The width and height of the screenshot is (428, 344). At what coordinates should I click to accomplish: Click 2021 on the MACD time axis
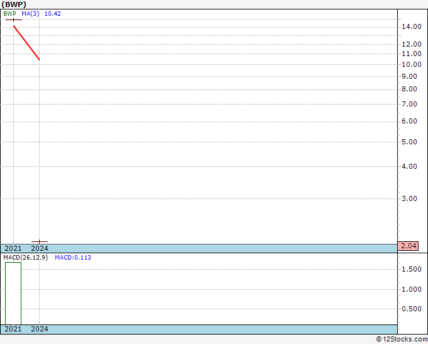pos(13,329)
